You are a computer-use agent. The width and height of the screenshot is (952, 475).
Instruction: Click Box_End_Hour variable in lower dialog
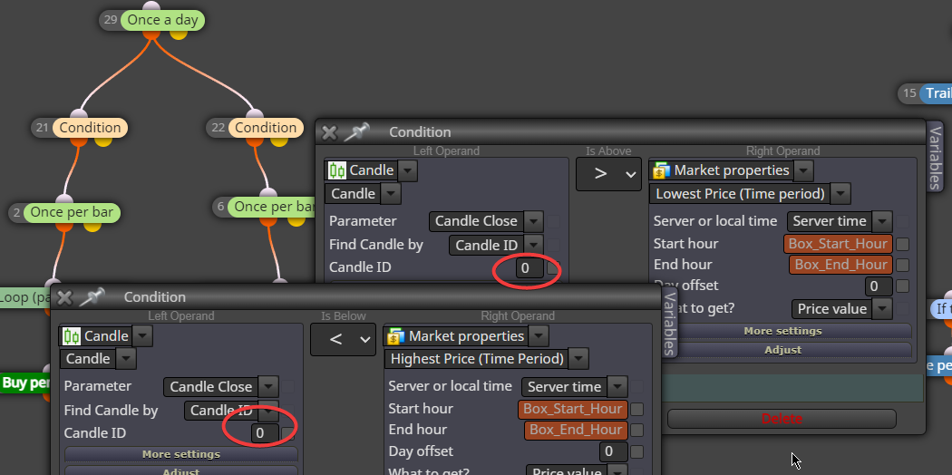point(576,430)
